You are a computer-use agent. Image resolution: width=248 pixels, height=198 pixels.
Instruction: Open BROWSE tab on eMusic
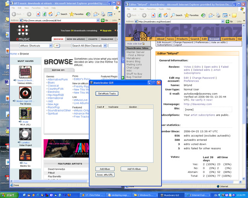click(x=59, y=39)
